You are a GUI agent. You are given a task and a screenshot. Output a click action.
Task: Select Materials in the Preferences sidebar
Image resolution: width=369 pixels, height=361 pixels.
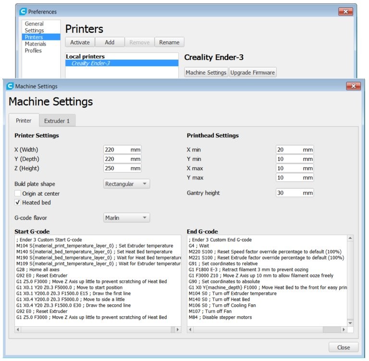click(36, 44)
